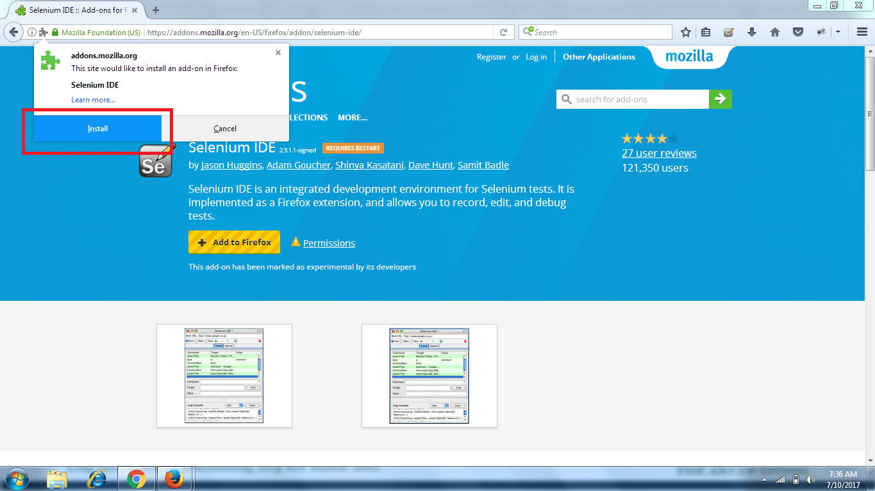This screenshot has width=875, height=491.
Task: Click the 121,350 users text
Action: 655,168
